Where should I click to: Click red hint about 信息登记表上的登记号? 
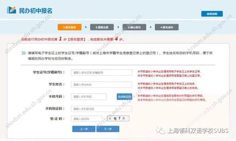click(x=169, y=76)
